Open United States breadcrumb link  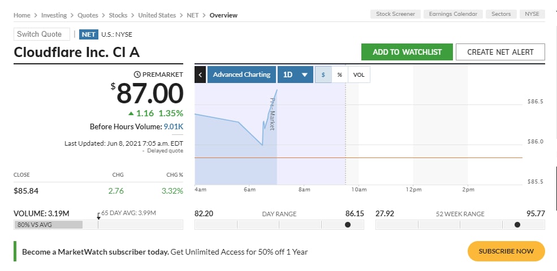click(x=157, y=15)
